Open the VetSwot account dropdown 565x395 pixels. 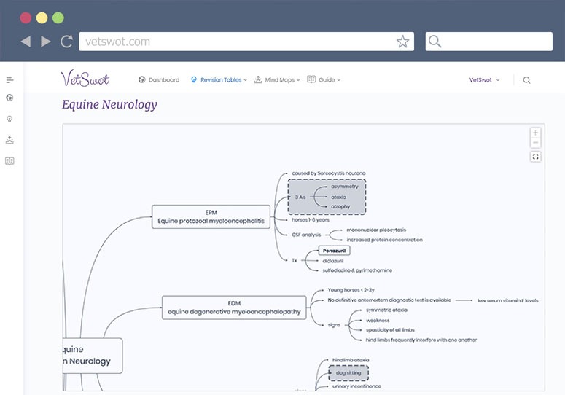pos(484,80)
